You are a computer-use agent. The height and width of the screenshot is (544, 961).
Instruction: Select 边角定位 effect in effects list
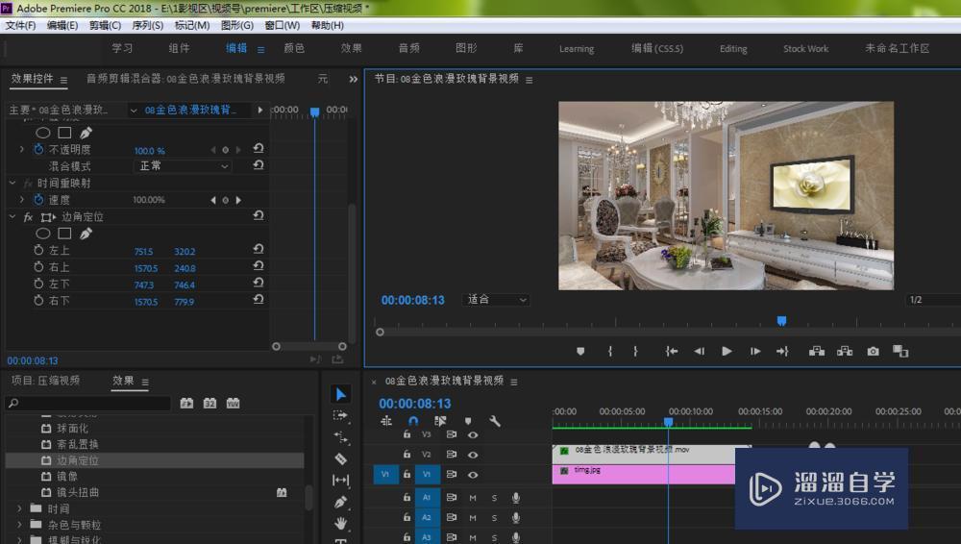(155, 460)
